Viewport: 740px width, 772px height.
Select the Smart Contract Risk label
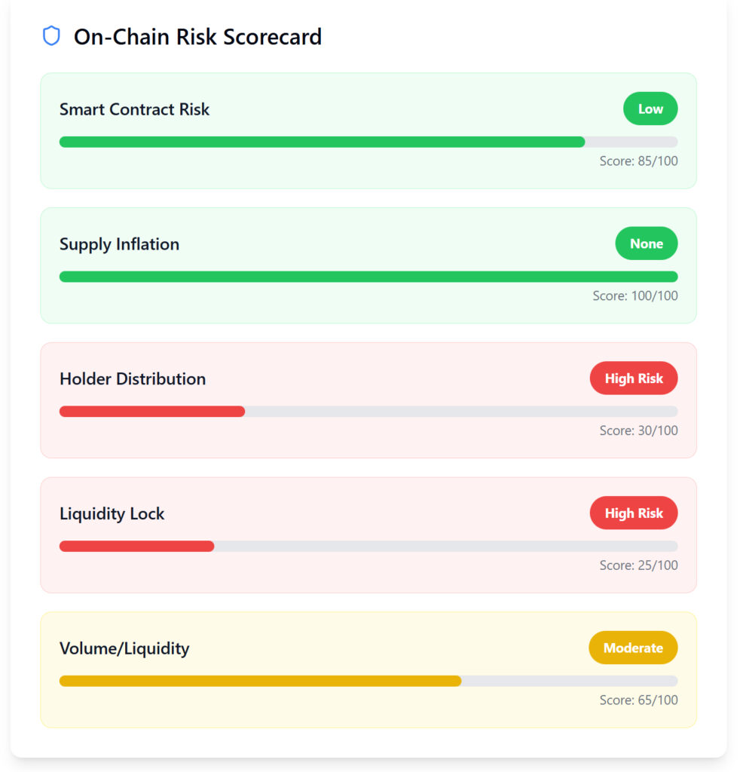tap(134, 109)
